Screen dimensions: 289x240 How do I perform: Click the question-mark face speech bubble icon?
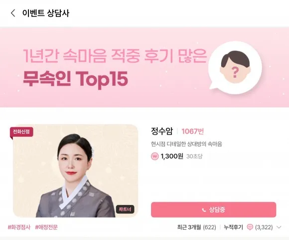point(235,67)
